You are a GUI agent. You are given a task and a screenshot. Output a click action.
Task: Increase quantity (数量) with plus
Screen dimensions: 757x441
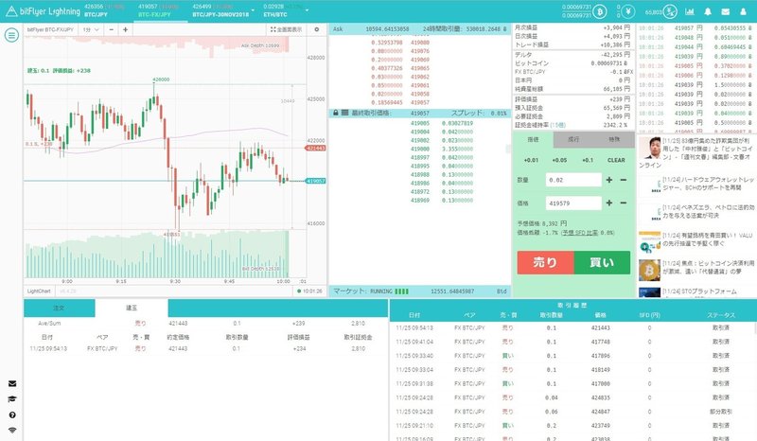tap(609, 180)
